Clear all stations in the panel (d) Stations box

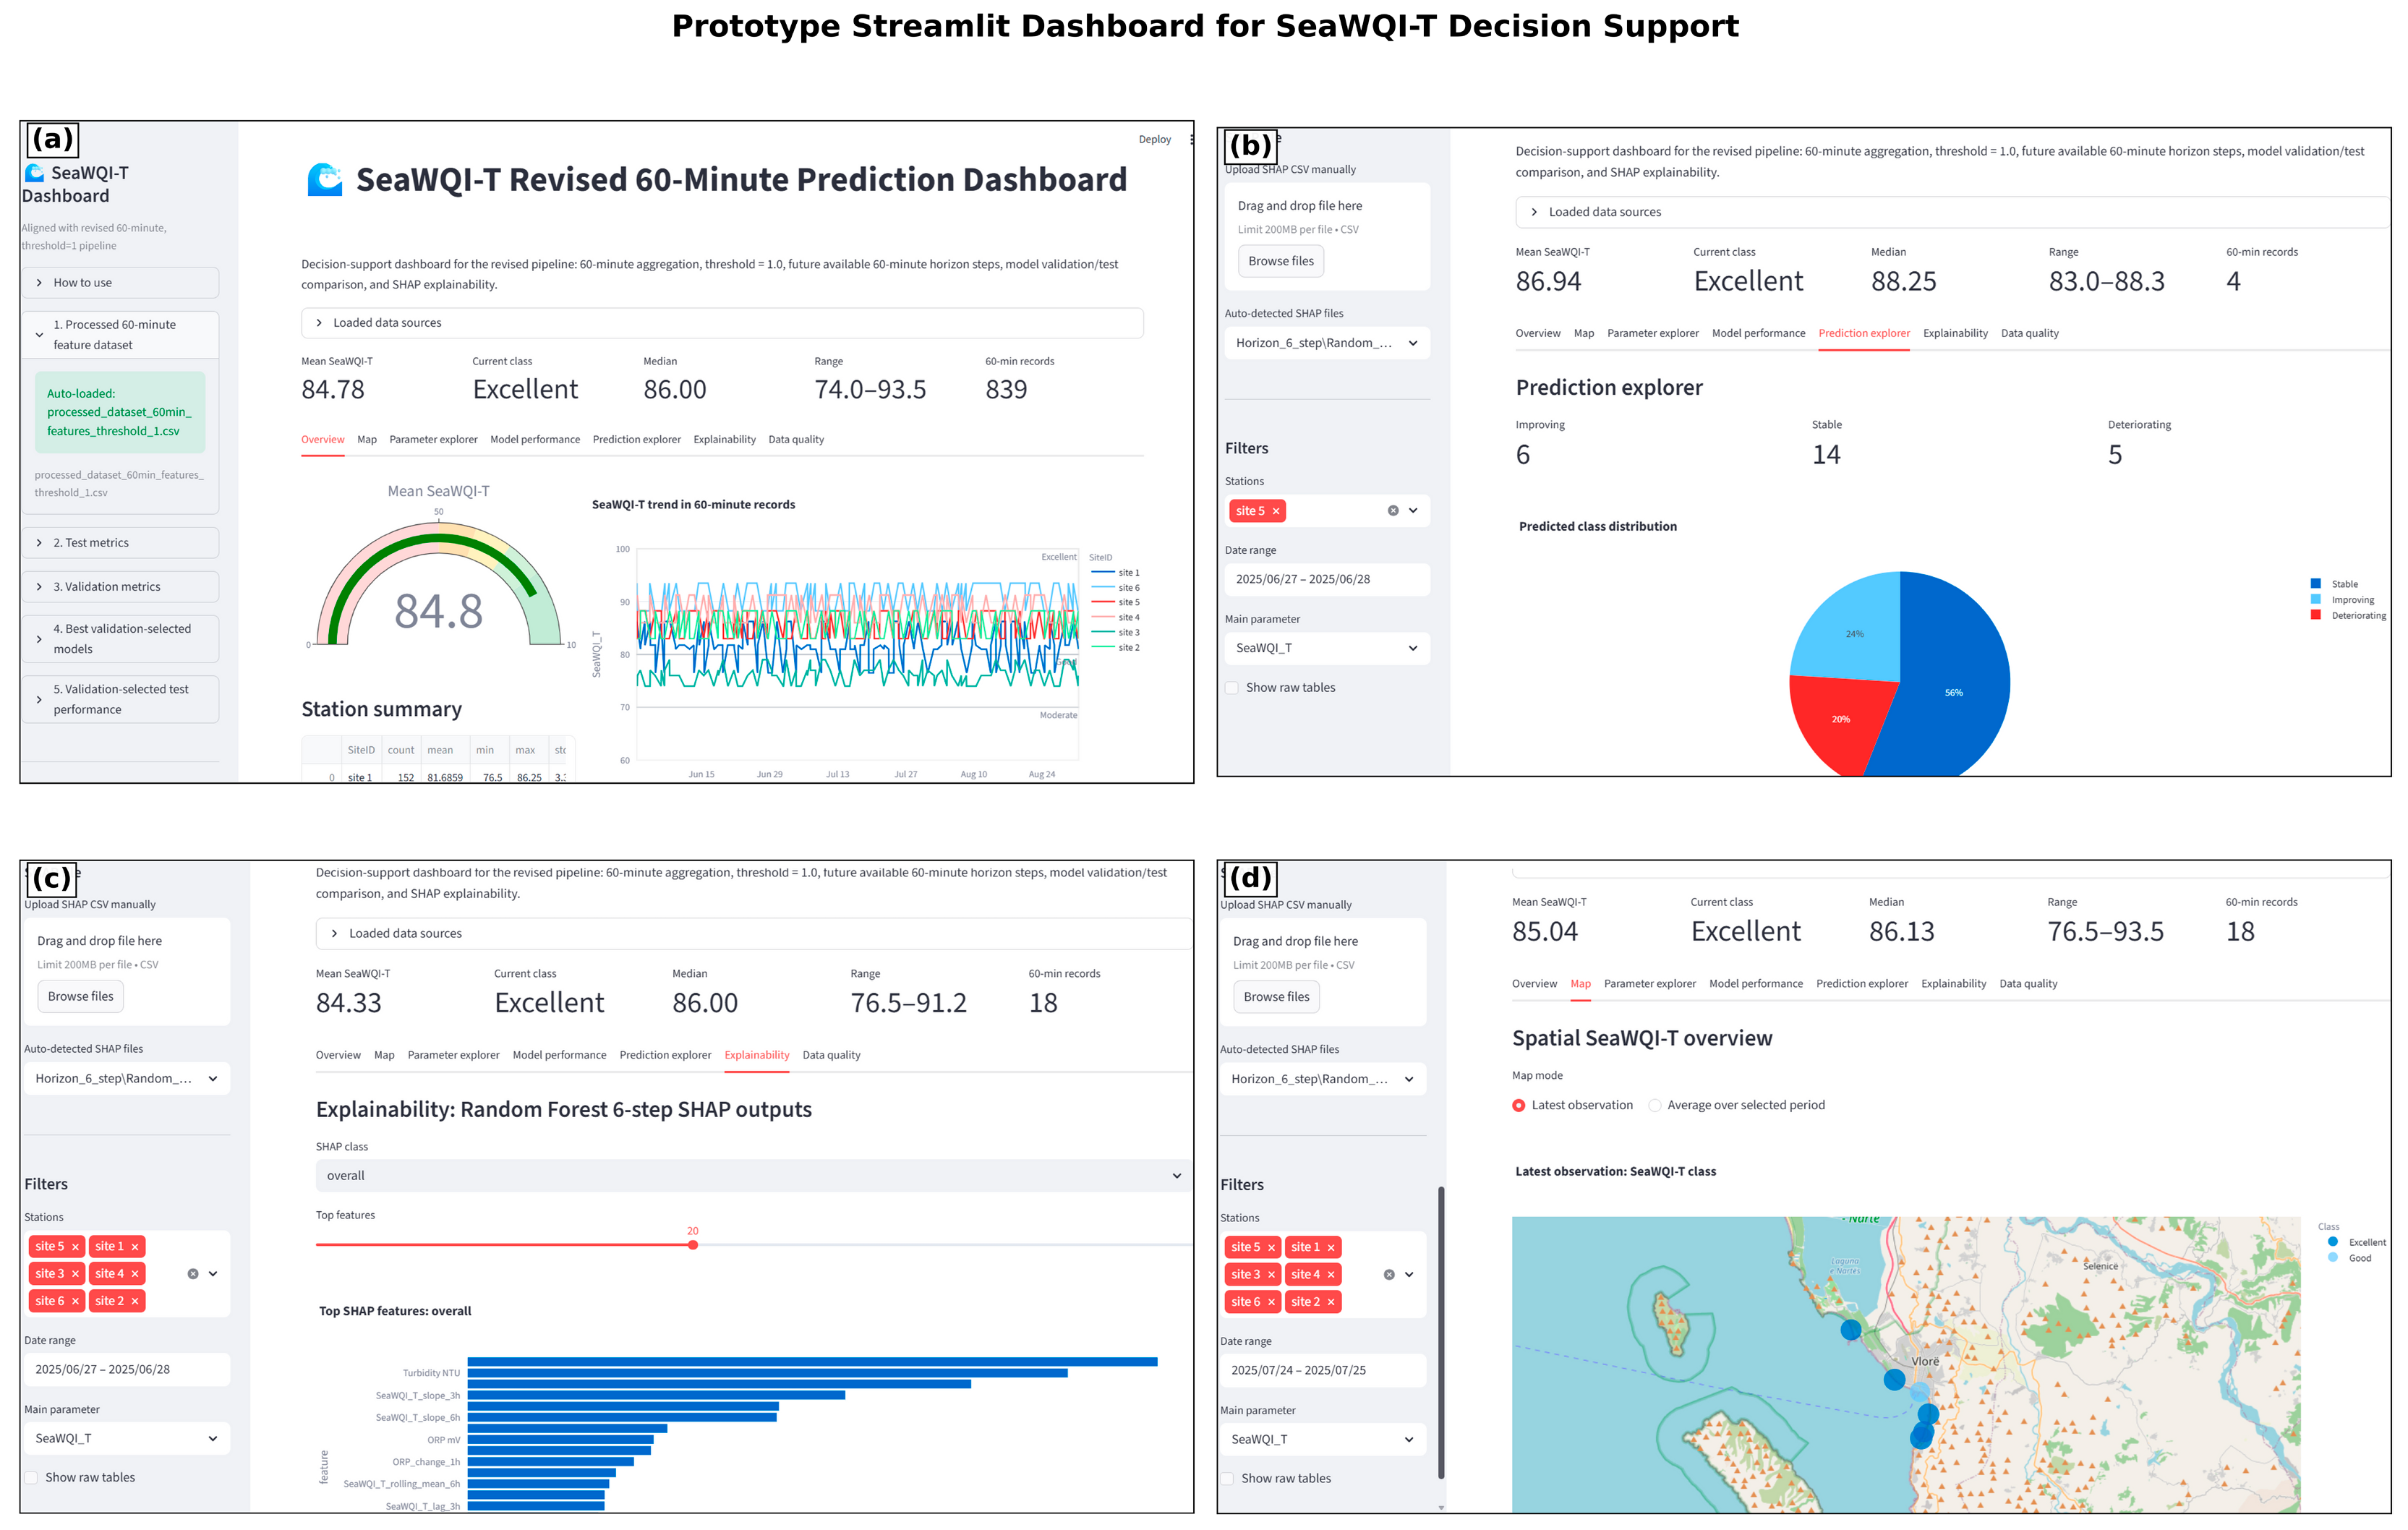click(1389, 1275)
